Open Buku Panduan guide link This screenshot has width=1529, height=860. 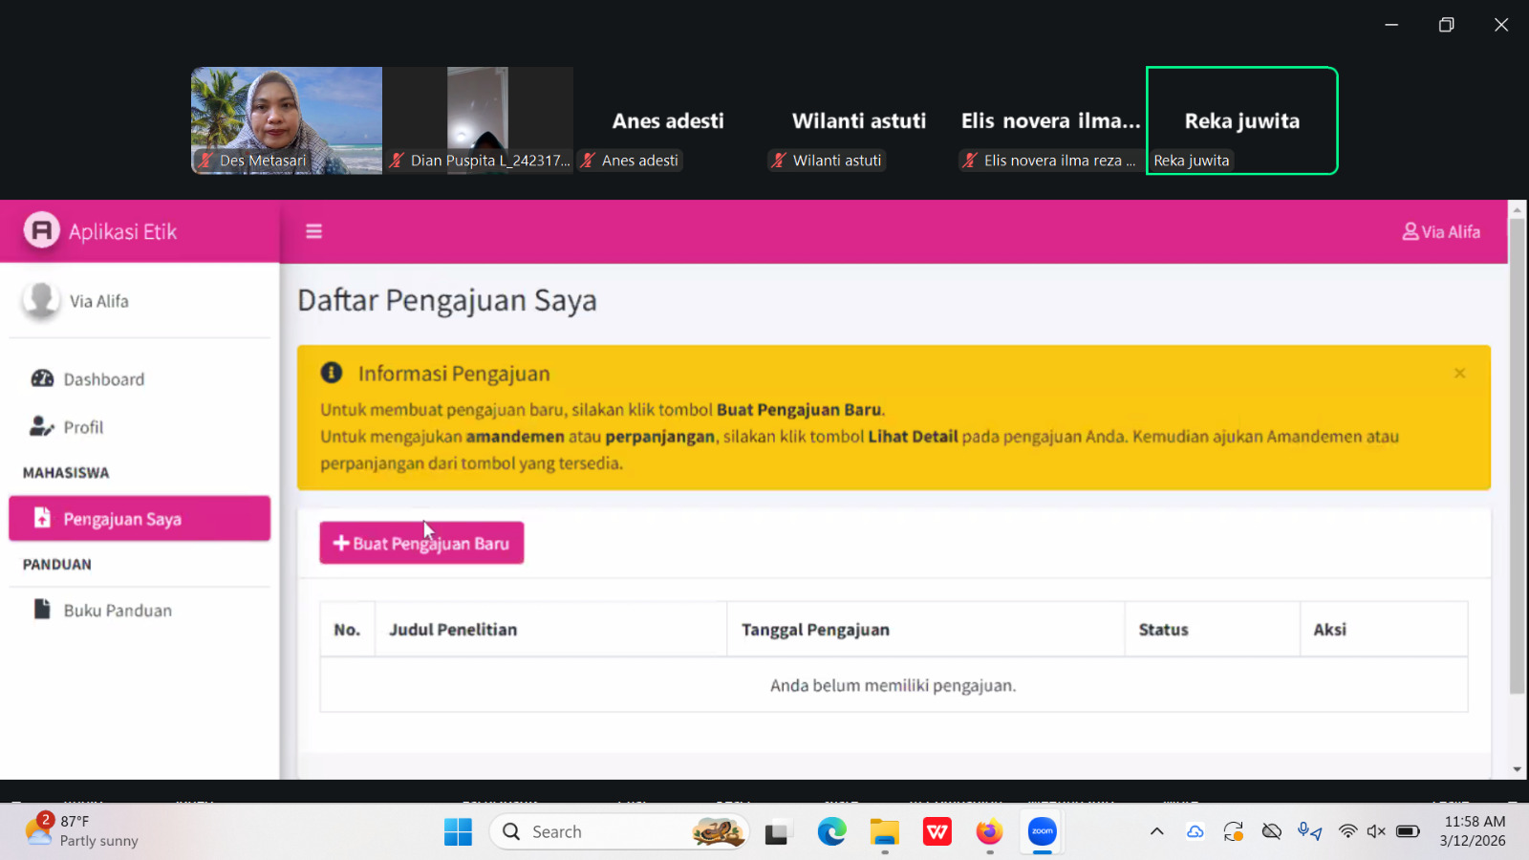coord(117,611)
